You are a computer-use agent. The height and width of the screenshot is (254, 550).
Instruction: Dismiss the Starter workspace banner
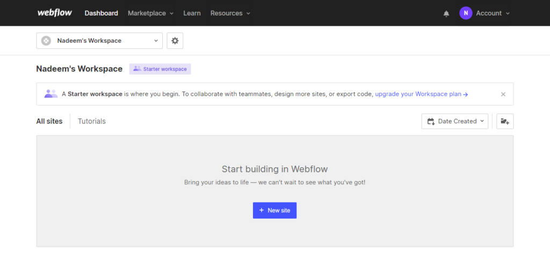[503, 94]
